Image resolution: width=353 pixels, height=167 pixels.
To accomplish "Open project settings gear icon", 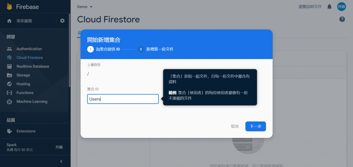I will pos(62,21).
